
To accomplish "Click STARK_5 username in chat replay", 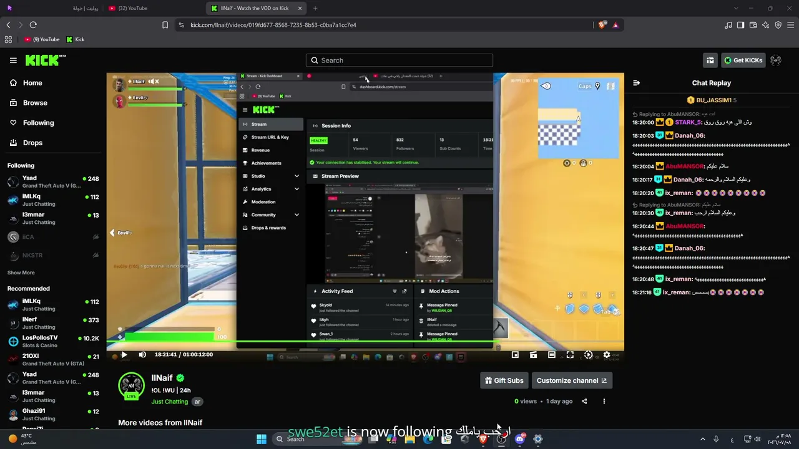I will (689, 123).
